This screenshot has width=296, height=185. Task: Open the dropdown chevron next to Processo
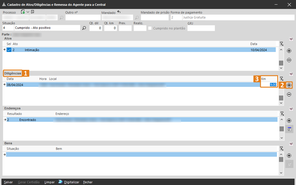(x=28, y=12)
